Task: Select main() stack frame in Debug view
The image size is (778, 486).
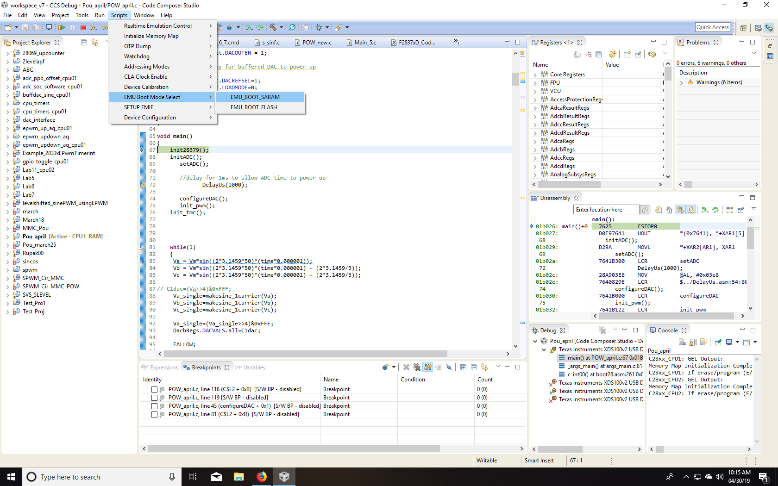Action: point(601,358)
